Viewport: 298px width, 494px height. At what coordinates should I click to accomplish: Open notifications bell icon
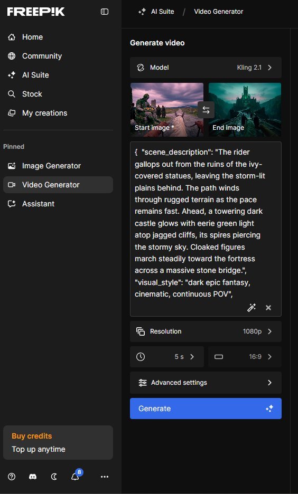click(76, 476)
